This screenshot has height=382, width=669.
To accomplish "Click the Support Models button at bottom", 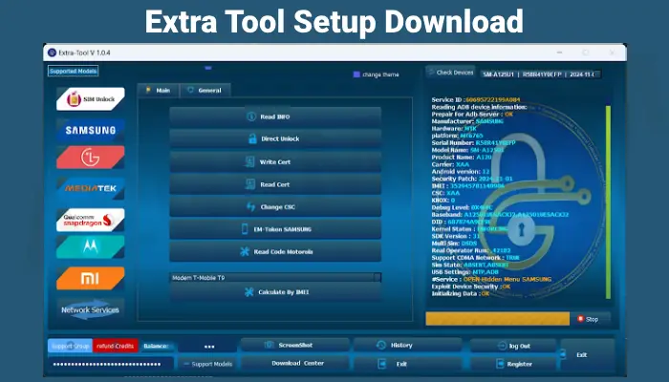I will [207, 364].
